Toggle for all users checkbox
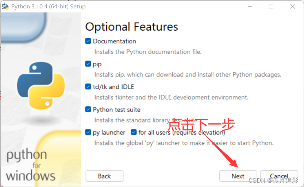Screen dimensions: 304x187 pos(134,132)
